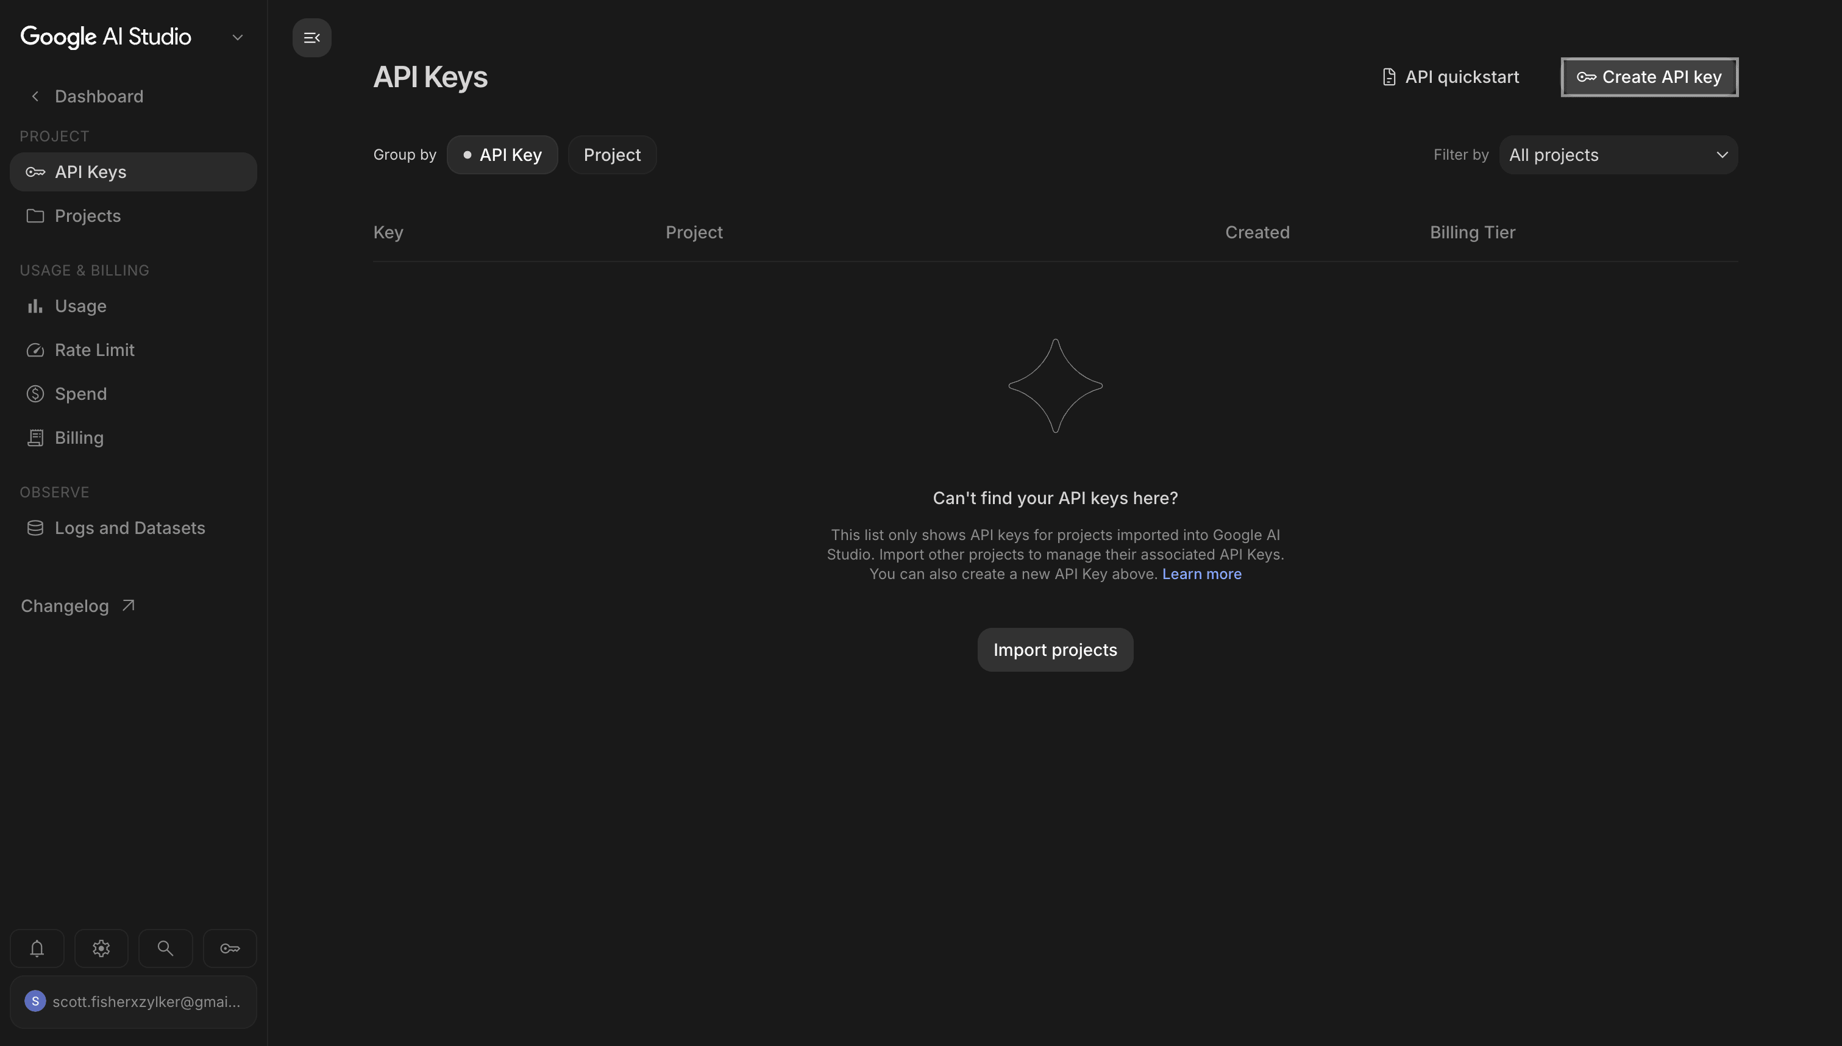Click the database icon beside Logs and Datasets

(x=35, y=528)
